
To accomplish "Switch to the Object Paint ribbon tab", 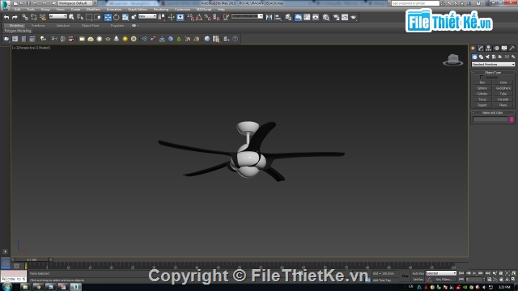I will (90, 25).
